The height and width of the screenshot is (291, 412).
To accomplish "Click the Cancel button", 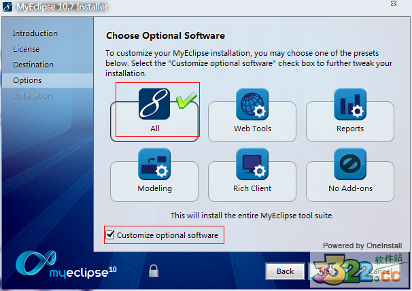I will [x=379, y=271].
